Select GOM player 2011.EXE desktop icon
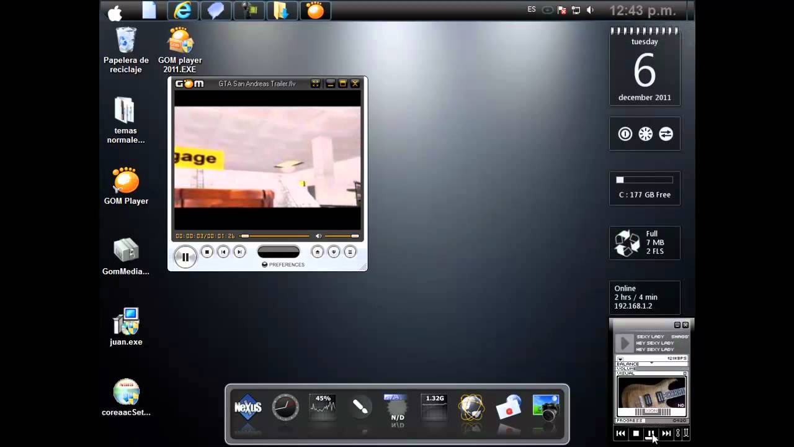Image resolution: width=794 pixels, height=447 pixels. tap(180, 50)
